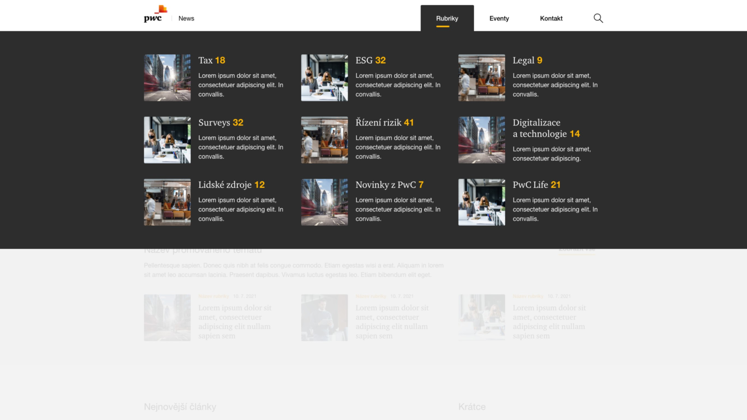Click the Surveys category thumbnail
The image size is (747, 420).
click(167, 140)
